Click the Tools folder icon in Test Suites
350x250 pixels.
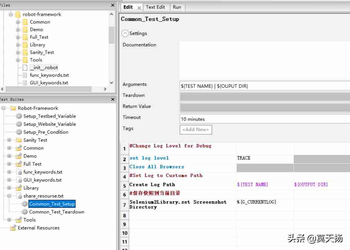coord(19,220)
